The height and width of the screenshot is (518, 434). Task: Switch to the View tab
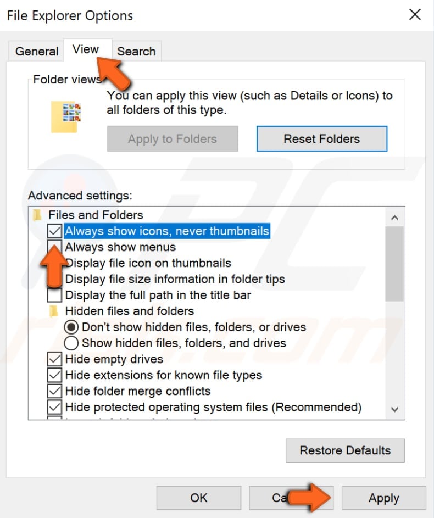pyautogui.click(x=86, y=49)
